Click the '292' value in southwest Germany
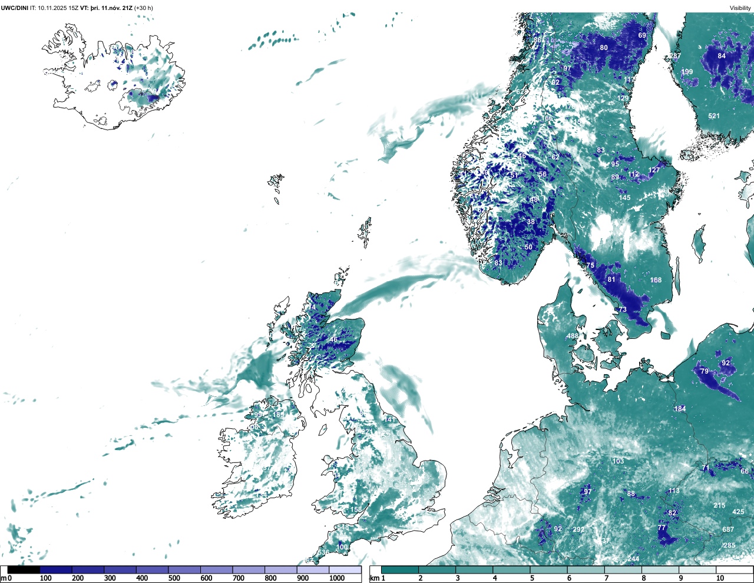This screenshot has width=754, height=583. (x=578, y=529)
